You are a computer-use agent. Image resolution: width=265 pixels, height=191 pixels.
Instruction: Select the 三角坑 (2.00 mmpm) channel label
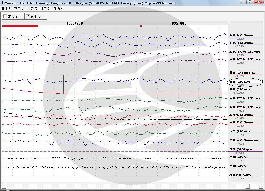tap(244, 140)
